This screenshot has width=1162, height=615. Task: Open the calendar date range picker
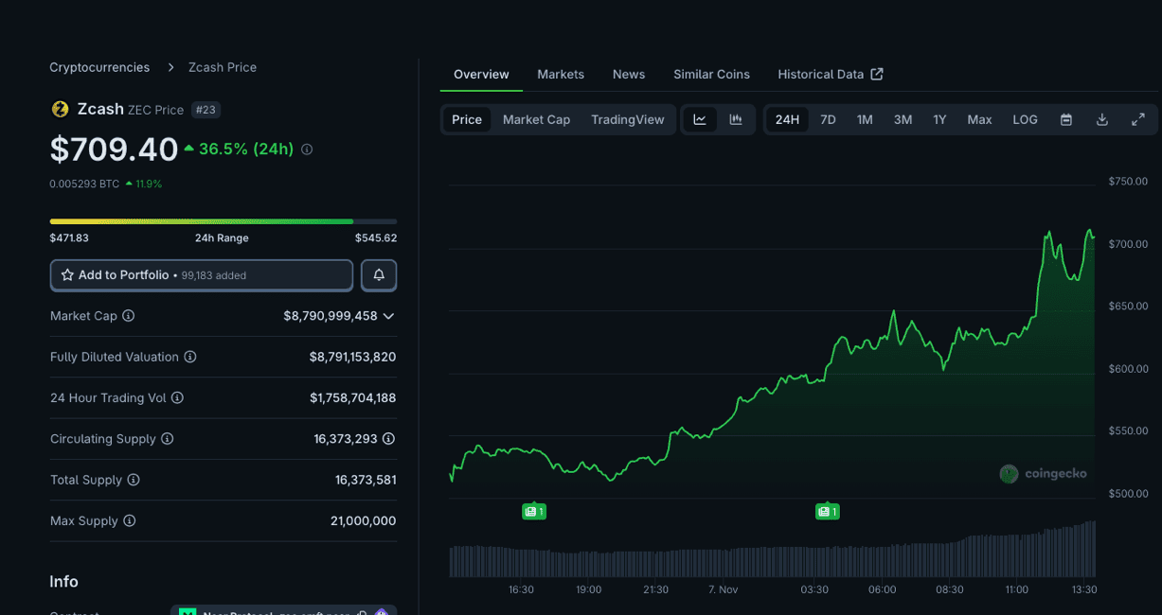[1066, 119]
